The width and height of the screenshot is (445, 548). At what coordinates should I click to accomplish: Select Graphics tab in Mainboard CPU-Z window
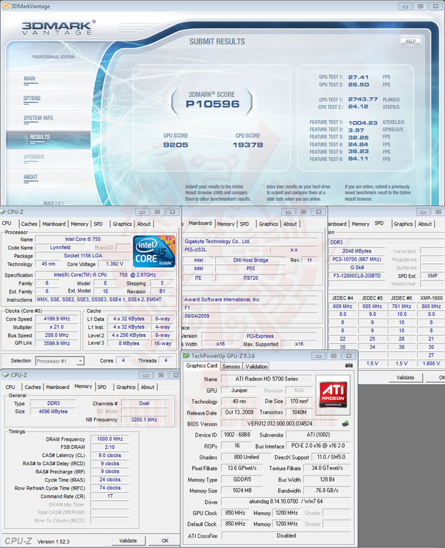[268, 224]
